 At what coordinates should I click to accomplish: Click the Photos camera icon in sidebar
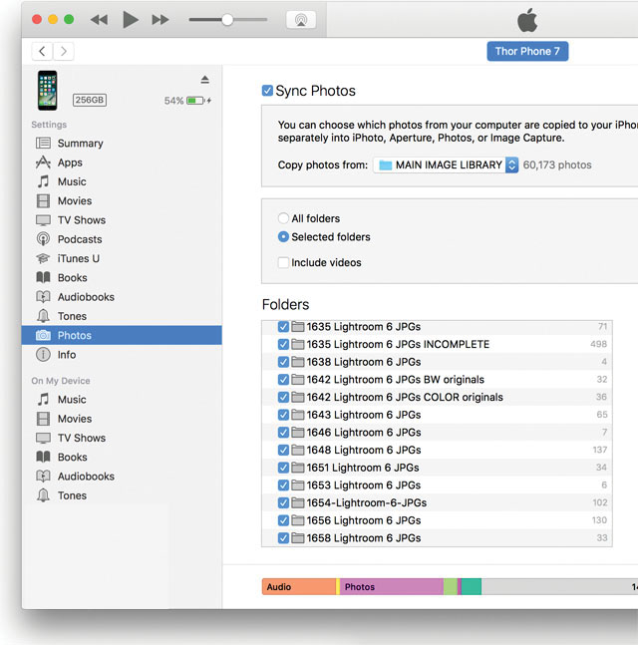(x=43, y=335)
